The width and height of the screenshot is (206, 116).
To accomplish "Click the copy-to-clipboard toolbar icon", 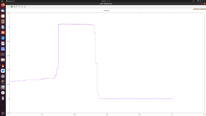I will (8, 7).
